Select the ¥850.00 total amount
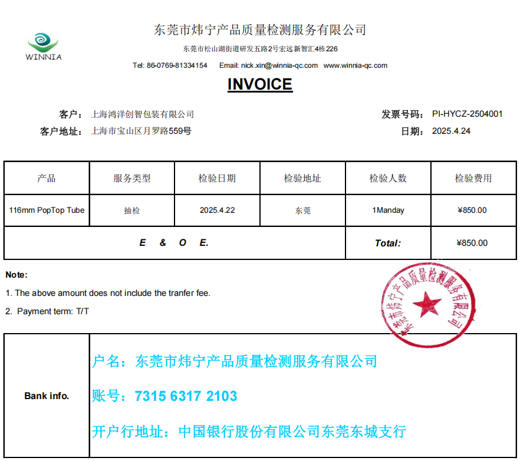The height and width of the screenshot is (461, 520). (472, 243)
